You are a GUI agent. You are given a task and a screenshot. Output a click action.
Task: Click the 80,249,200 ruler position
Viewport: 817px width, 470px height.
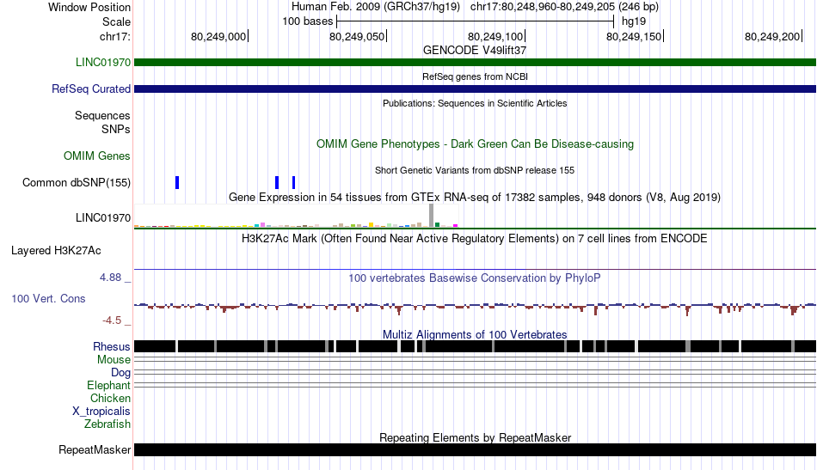coord(773,36)
